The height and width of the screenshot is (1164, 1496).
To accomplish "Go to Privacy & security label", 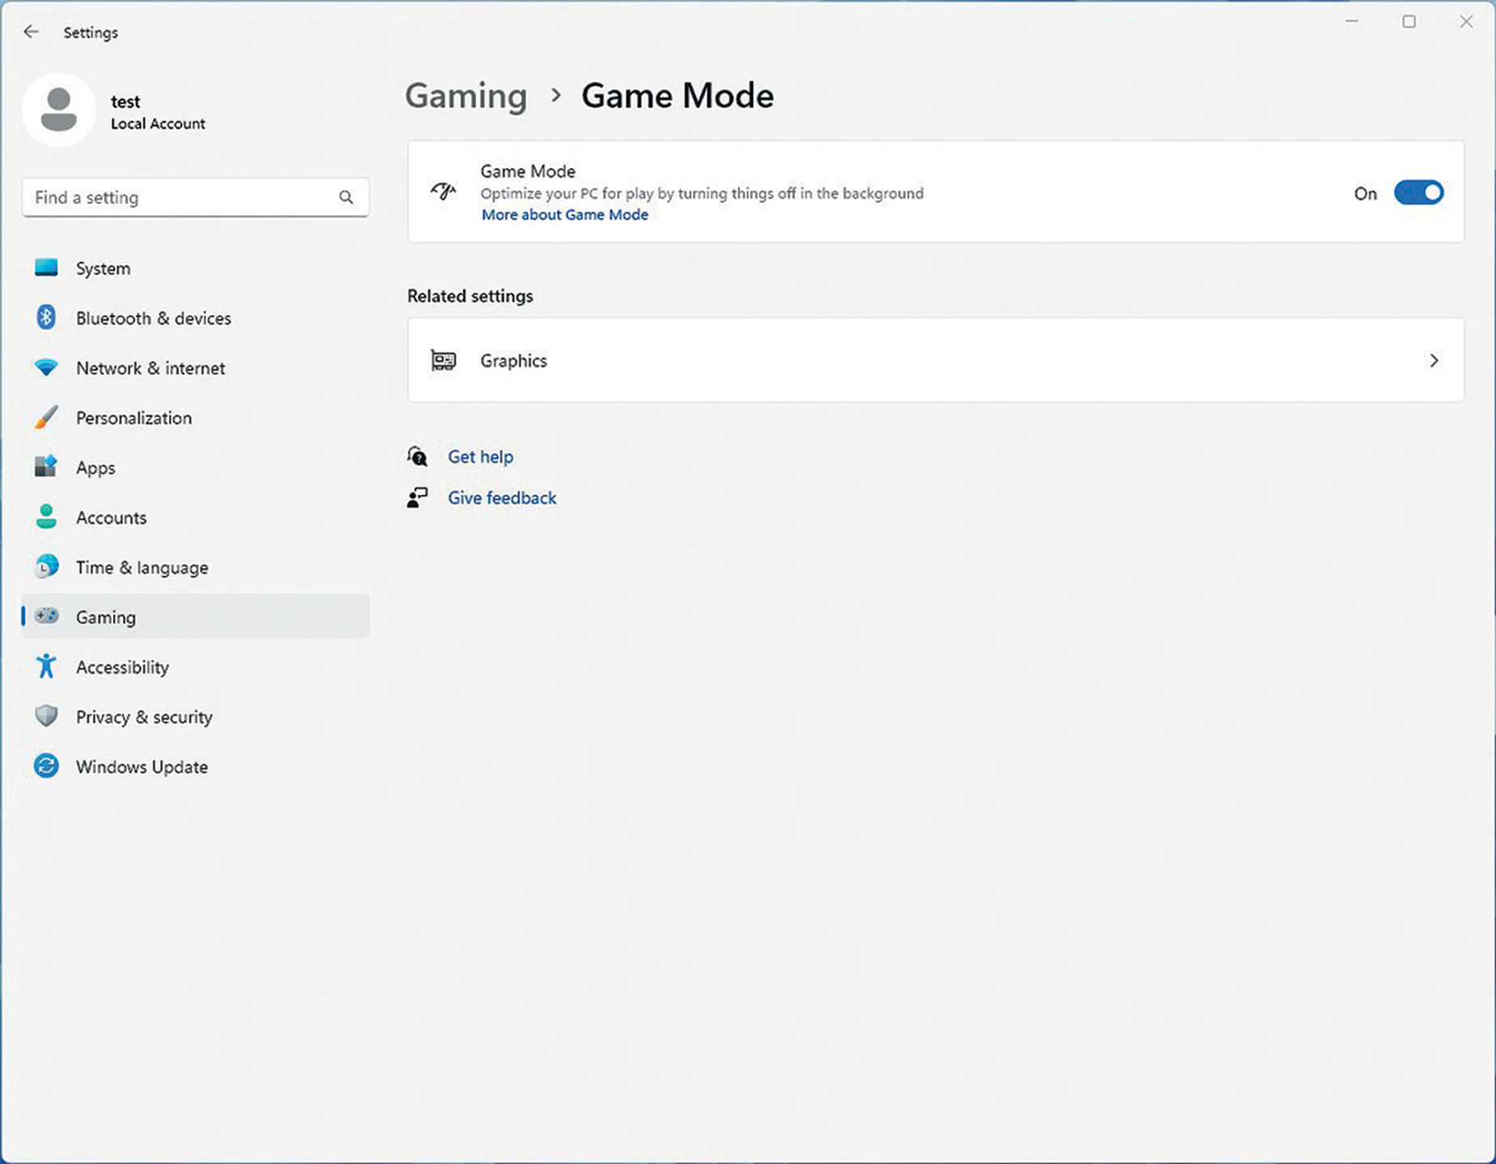I will (x=144, y=717).
